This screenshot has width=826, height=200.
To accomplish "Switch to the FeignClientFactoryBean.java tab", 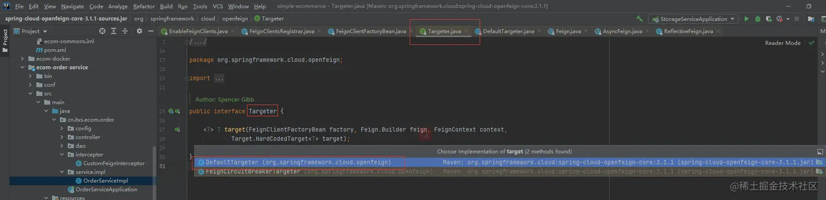I will 371,31.
